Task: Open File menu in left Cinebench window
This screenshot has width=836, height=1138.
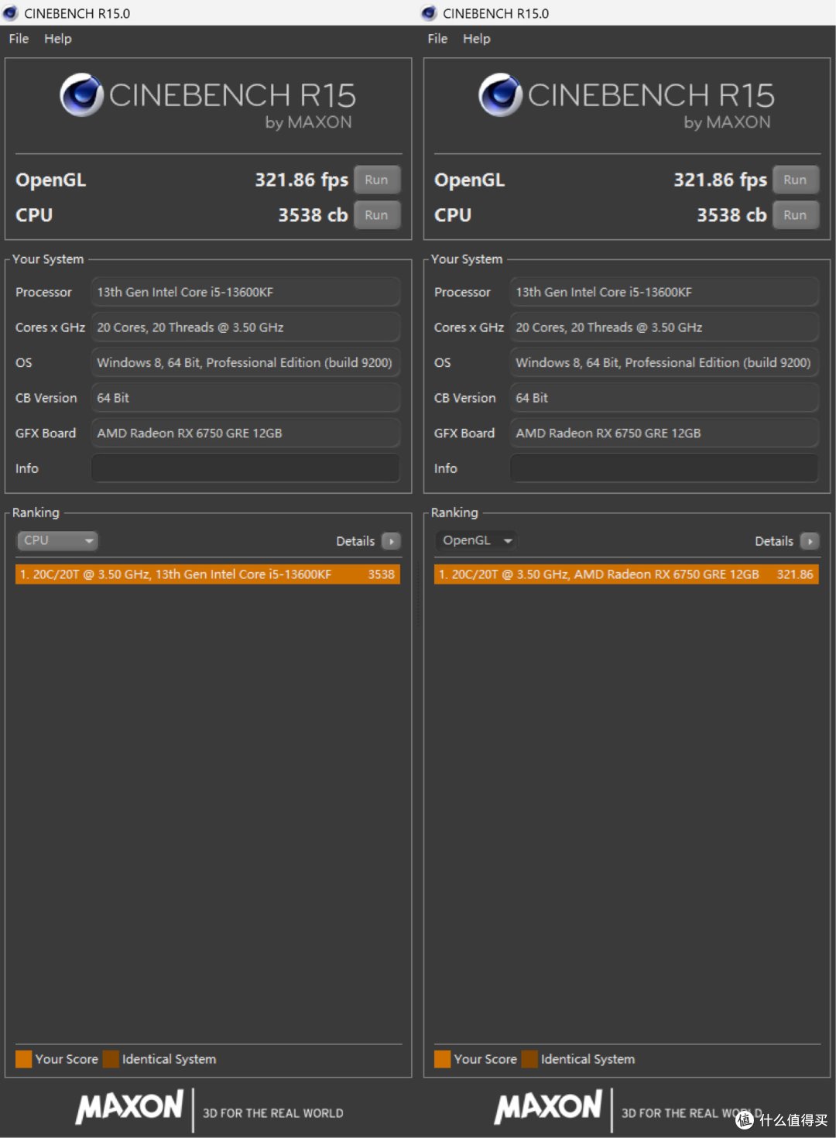Action: coord(19,39)
